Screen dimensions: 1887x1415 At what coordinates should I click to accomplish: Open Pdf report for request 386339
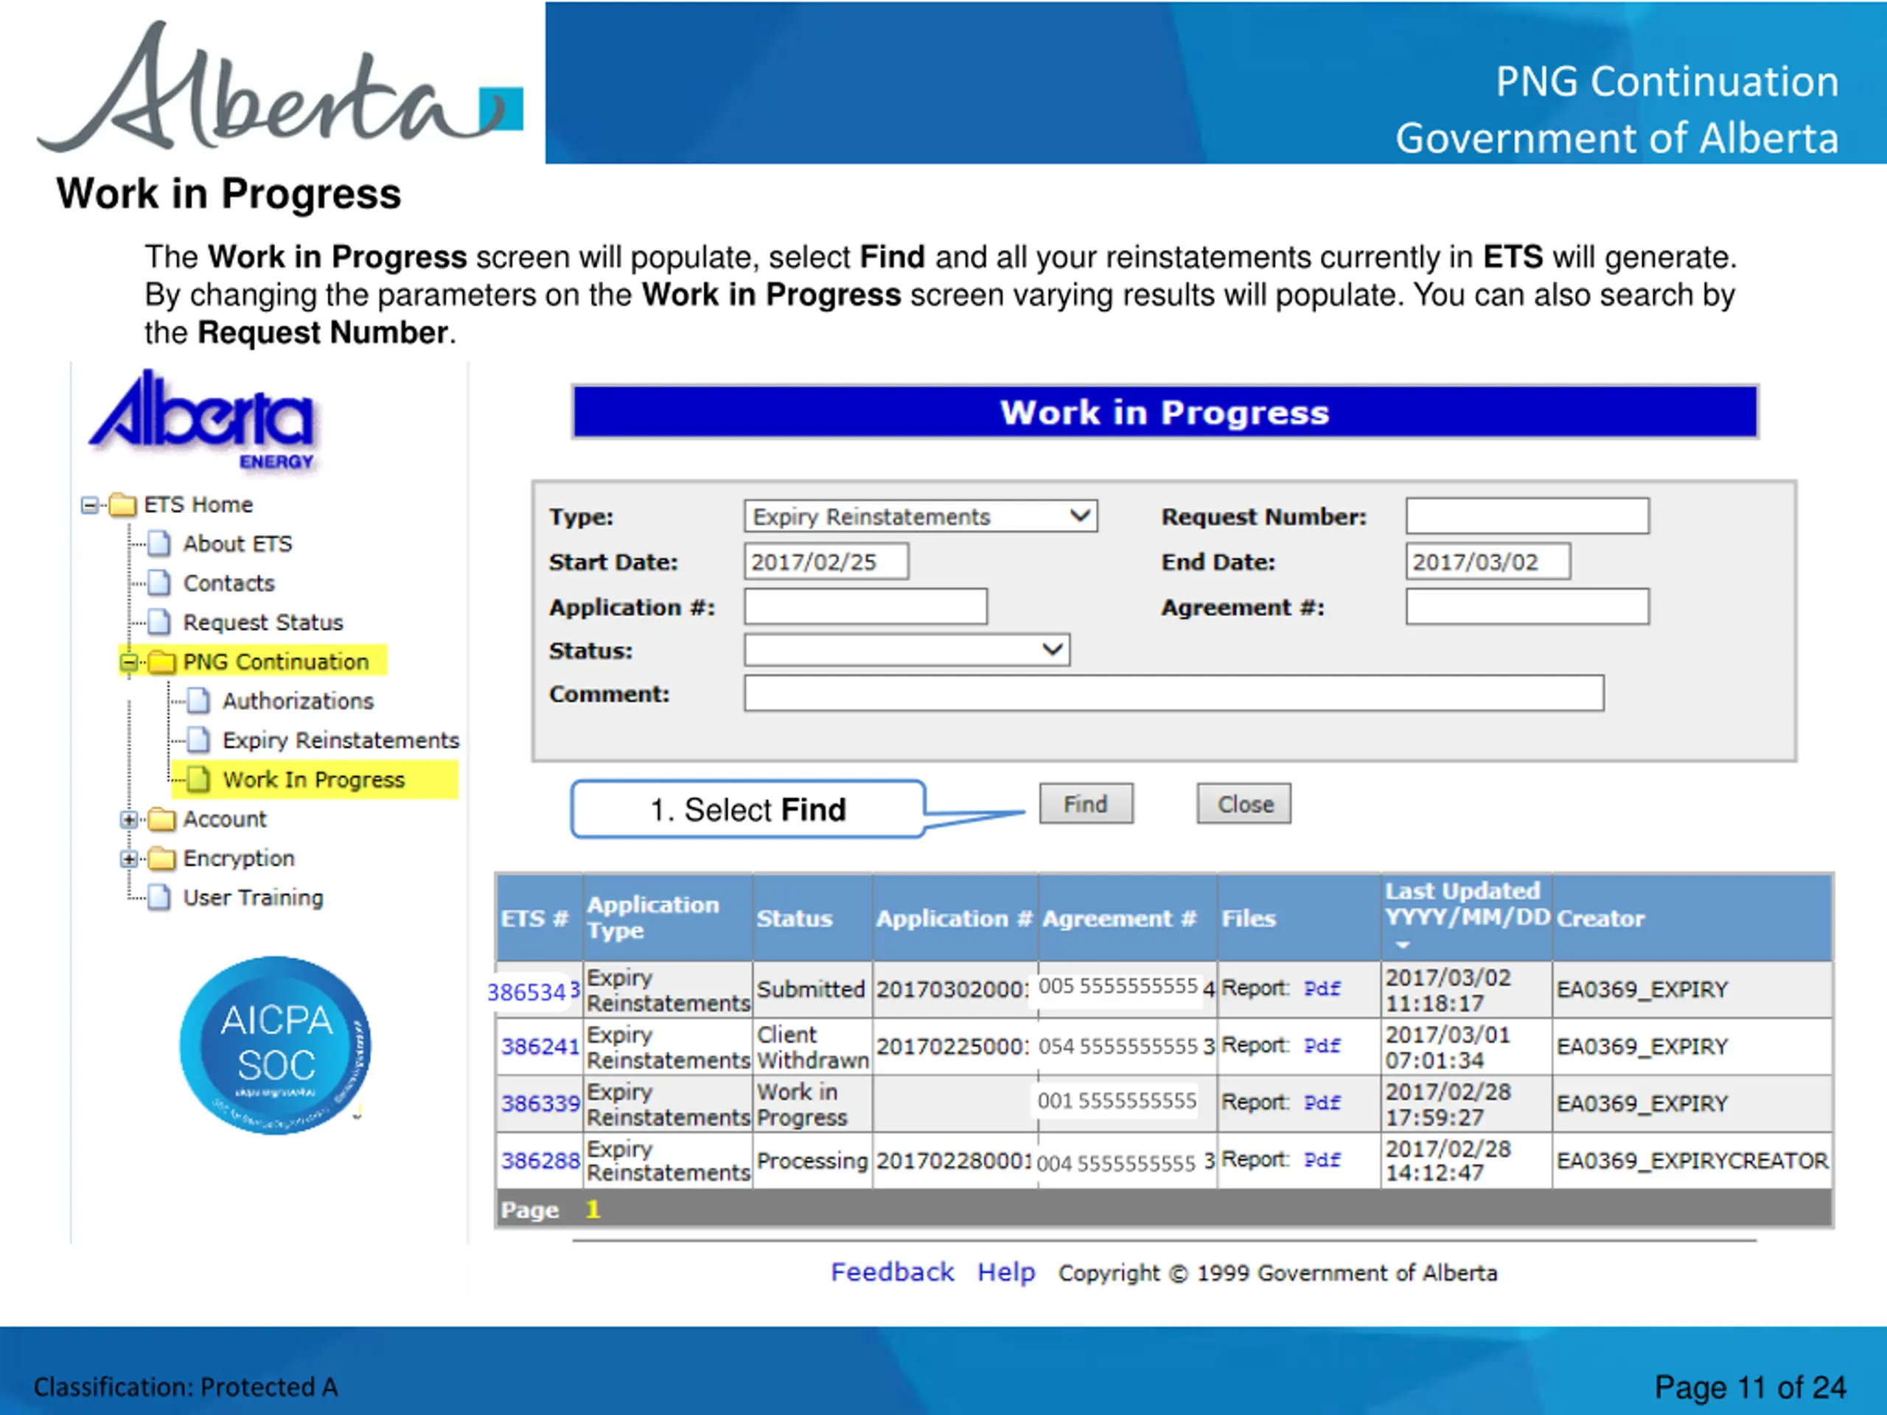point(1322,1103)
